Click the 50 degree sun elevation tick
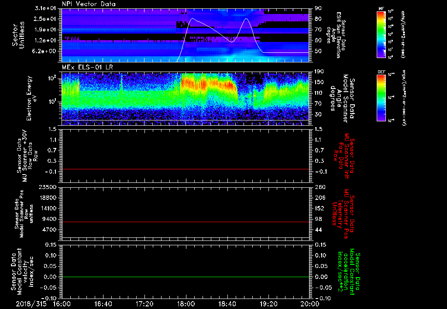Viewport: 447px width, 309px height. tap(318, 51)
